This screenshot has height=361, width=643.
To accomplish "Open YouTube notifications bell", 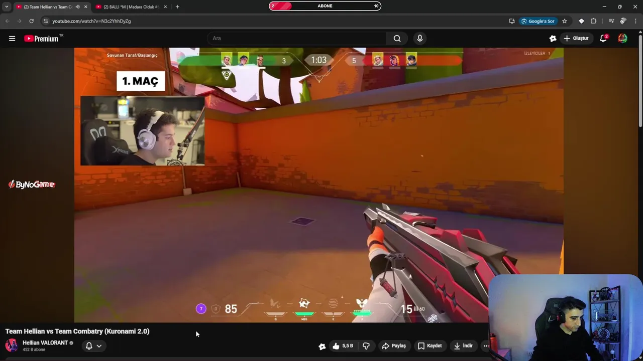I will 603,39.
